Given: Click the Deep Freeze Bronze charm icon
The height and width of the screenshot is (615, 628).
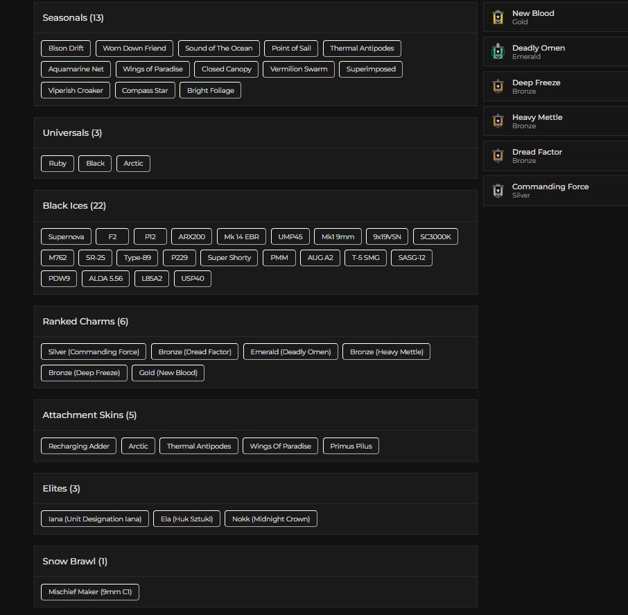Looking at the screenshot, I should [498, 87].
